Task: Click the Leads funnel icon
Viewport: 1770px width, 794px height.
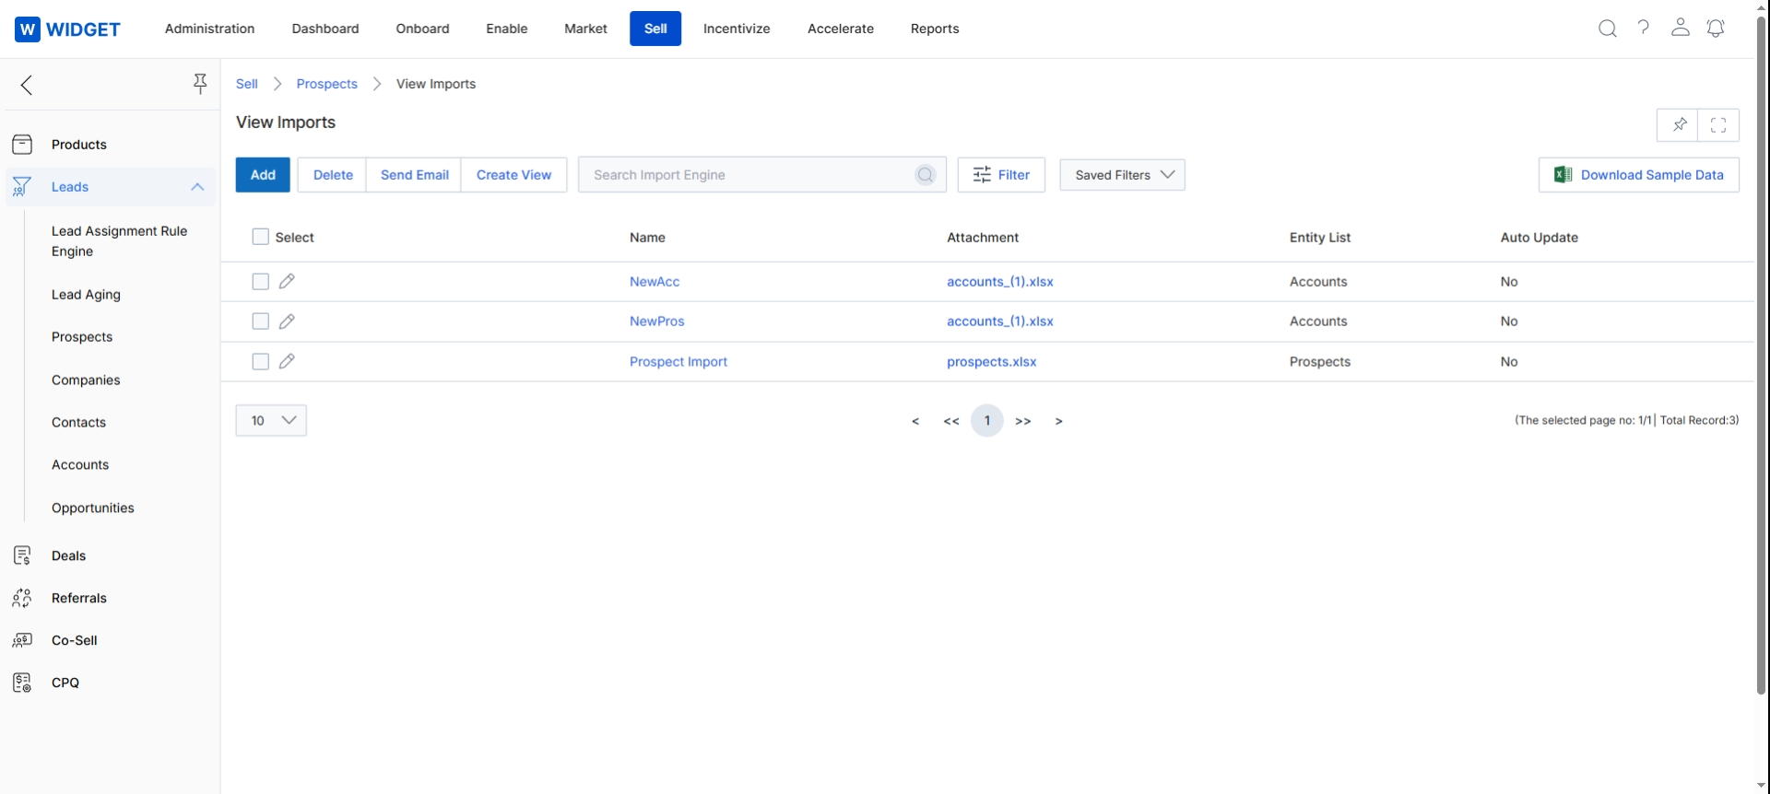Action: pos(22,187)
